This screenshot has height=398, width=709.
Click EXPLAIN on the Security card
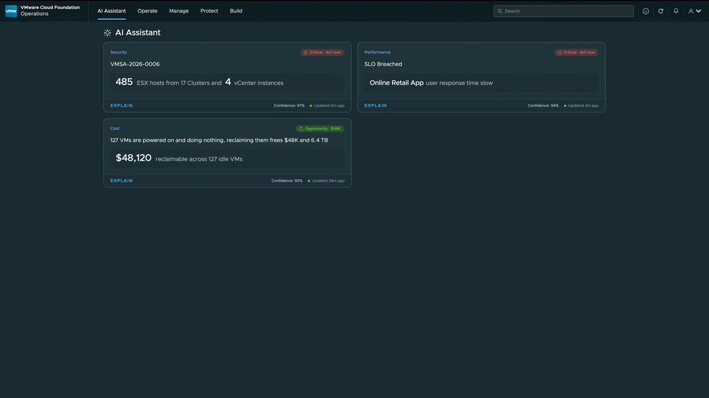tap(121, 106)
